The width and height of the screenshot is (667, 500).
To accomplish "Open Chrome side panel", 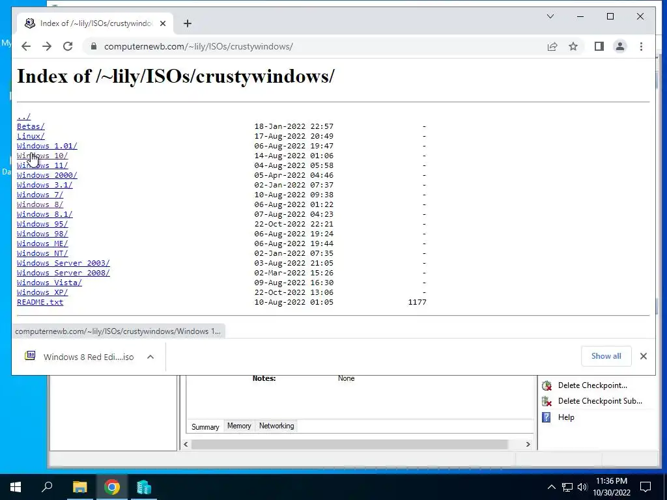I will tap(599, 46).
